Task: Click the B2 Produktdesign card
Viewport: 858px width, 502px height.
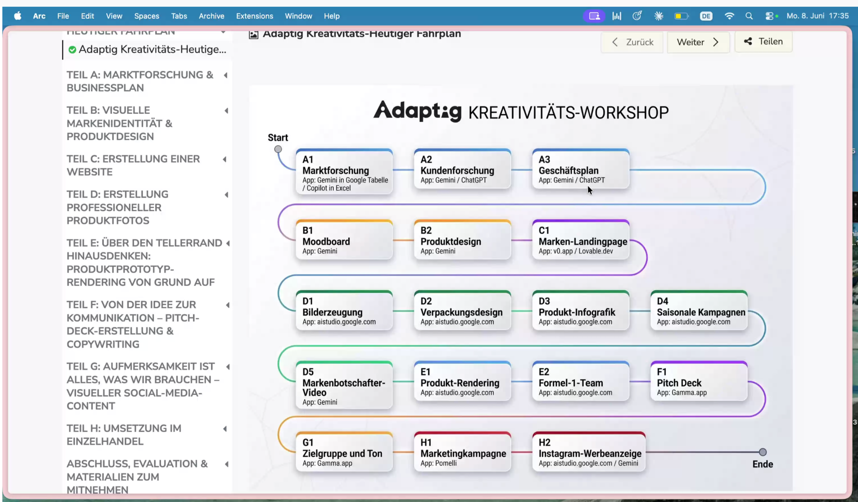Action: click(462, 240)
